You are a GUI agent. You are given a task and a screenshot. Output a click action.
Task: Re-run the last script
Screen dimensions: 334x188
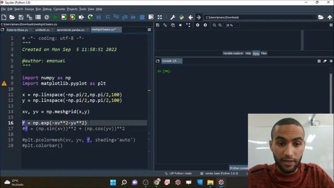point(90,17)
